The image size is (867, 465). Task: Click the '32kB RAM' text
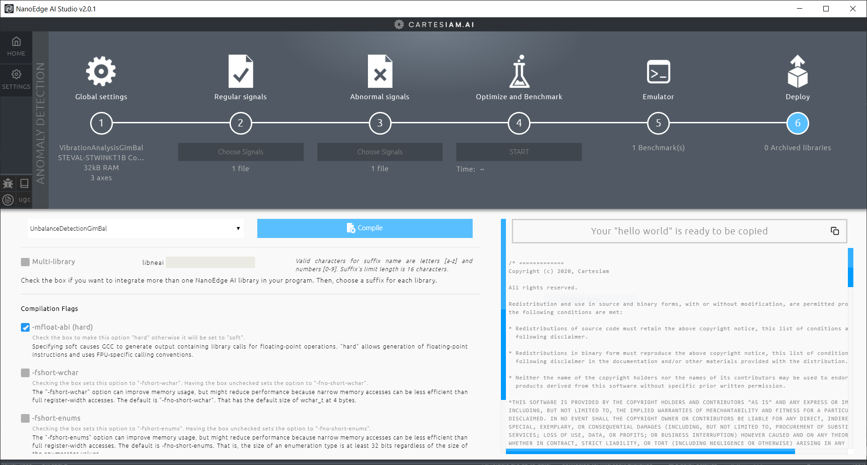click(101, 168)
